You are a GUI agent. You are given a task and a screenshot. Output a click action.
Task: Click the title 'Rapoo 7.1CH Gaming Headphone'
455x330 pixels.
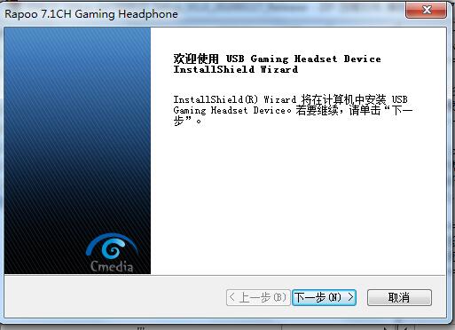(91, 14)
